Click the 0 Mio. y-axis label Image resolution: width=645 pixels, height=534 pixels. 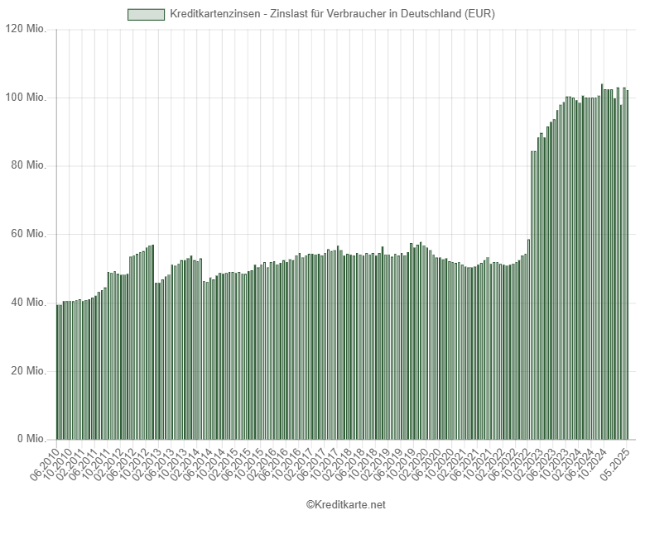pos(31,439)
